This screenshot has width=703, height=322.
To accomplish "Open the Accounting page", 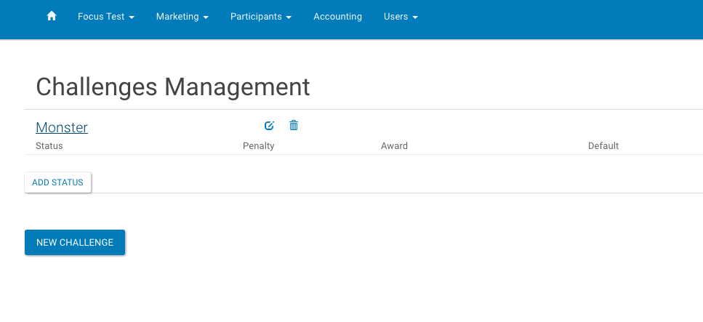I will 337,17.
